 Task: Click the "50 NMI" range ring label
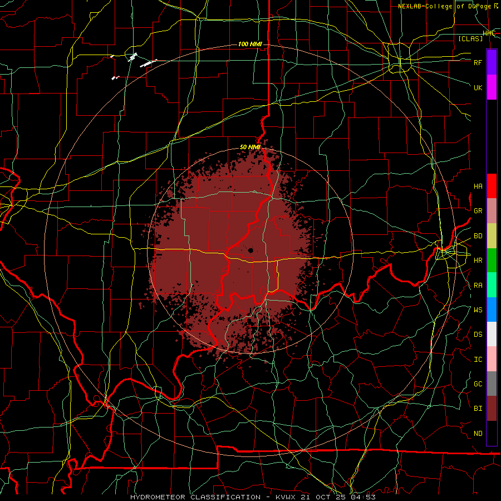(x=250, y=148)
